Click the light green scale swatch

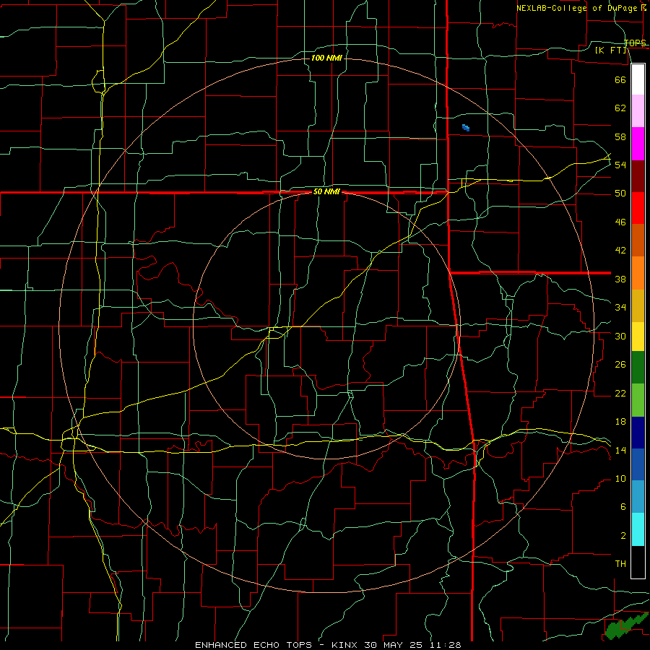coord(638,400)
